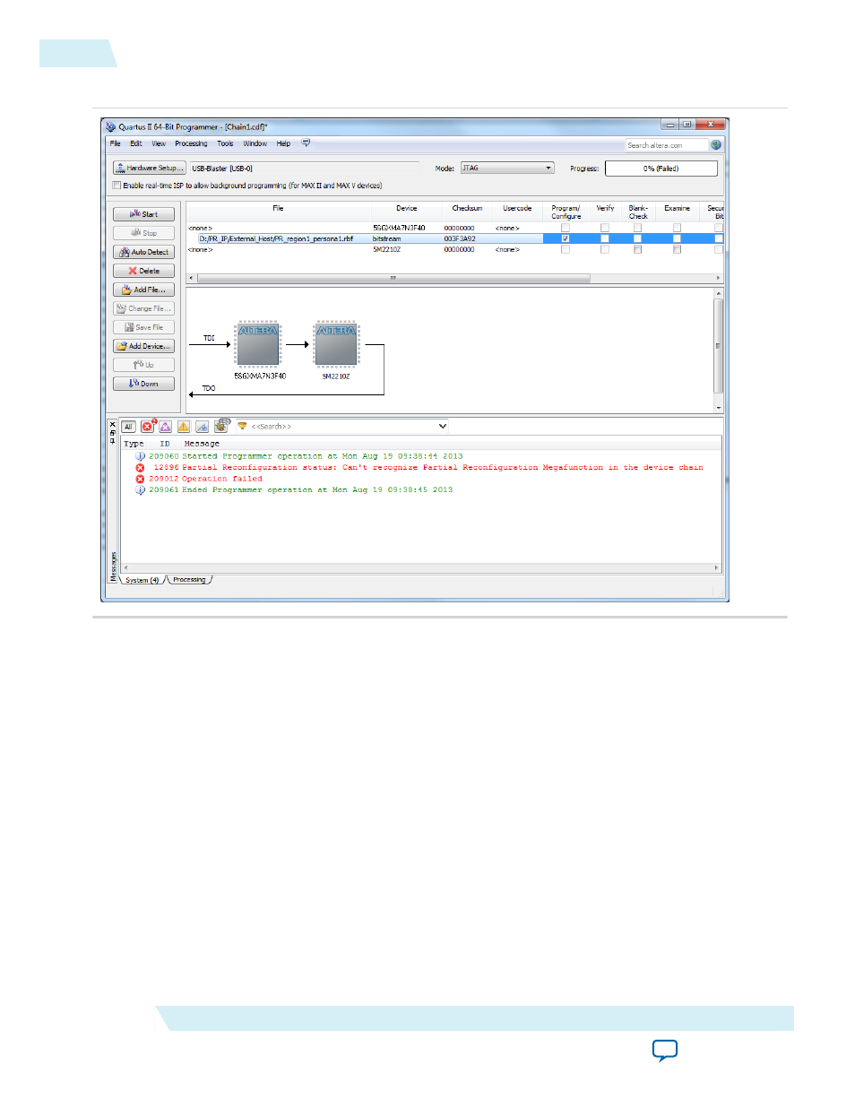Enable real-time ISP background programming checkbox
Image resolution: width=855 pixels, height=1107 pixels.
(117, 186)
